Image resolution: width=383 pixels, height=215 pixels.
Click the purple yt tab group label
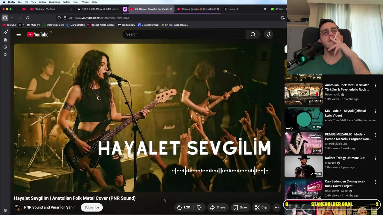click(x=125, y=9)
